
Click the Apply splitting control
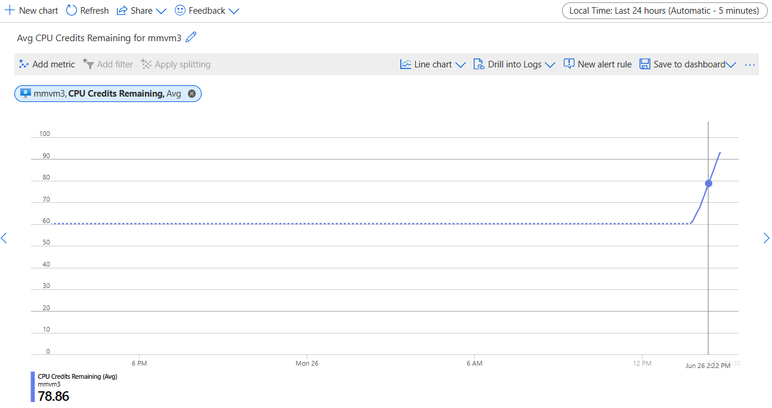[x=175, y=64]
